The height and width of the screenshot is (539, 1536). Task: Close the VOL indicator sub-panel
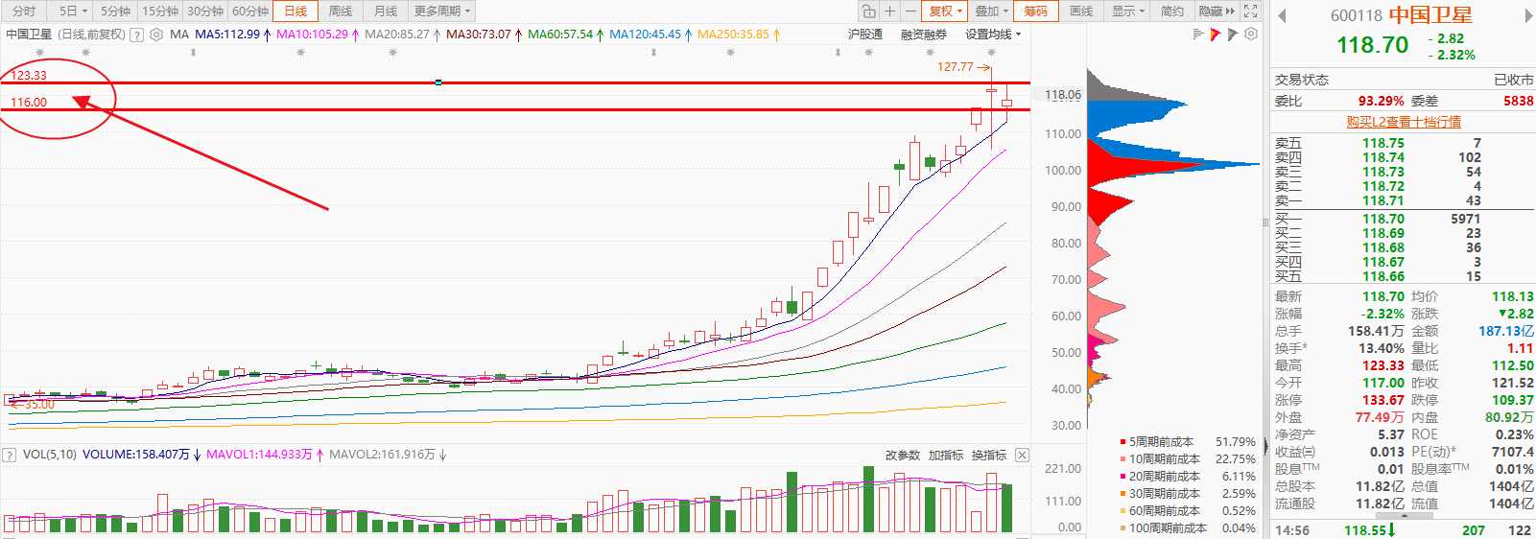(1022, 455)
